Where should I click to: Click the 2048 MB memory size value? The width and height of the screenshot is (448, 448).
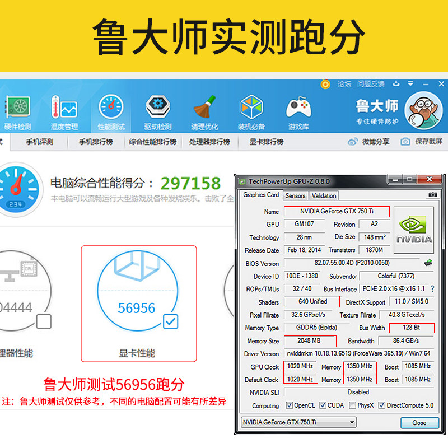pyautogui.click(x=310, y=341)
